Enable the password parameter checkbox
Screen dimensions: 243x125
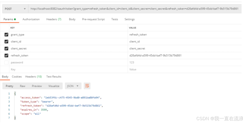[6, 62]
